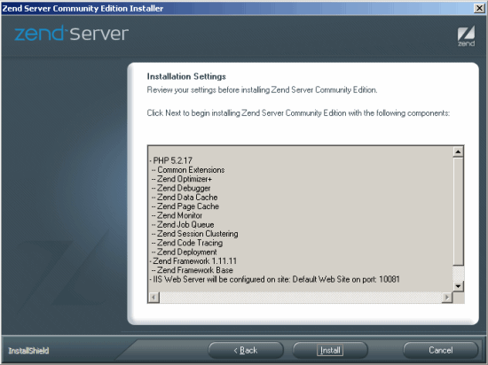Image resolution: width=488 pixels, height=365 pixels.
Task: Click the Install button
Action: point(330,350)
